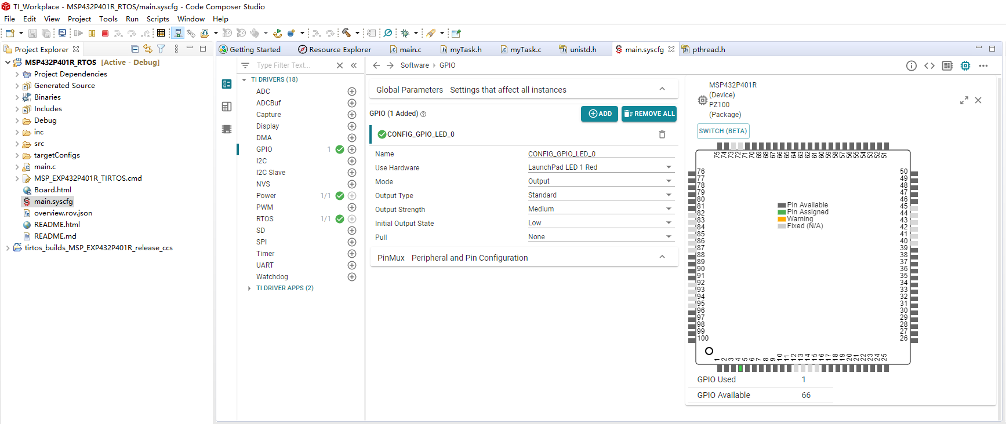1006x424 pixels.
Task: Delete CONFIG_GPIO_LED_0 with trash icon
Action: pos(662,134)
